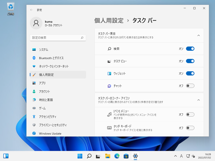Click the 個人用設定 label in sidebar
Image resolution: width=215 pixels, height=161 pixels.
tap(46, 75)
